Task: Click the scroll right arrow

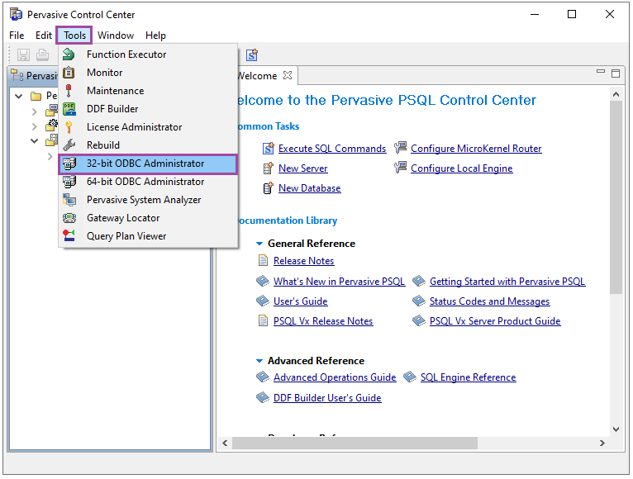Action: tap(602, 443)
